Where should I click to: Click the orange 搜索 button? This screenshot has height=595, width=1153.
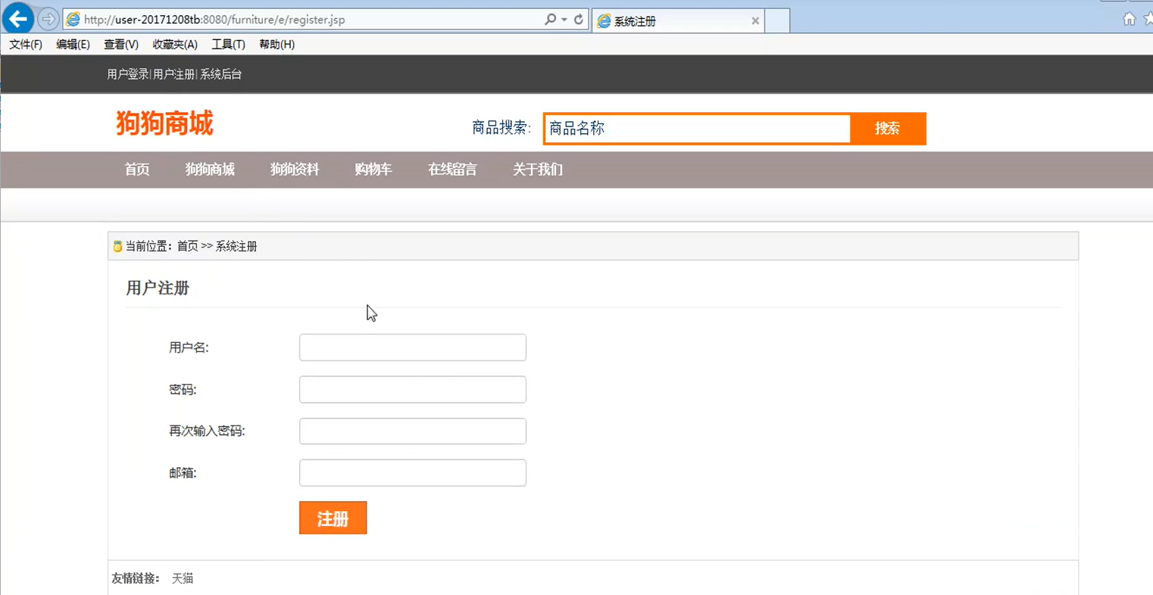[x=888, y=129]
